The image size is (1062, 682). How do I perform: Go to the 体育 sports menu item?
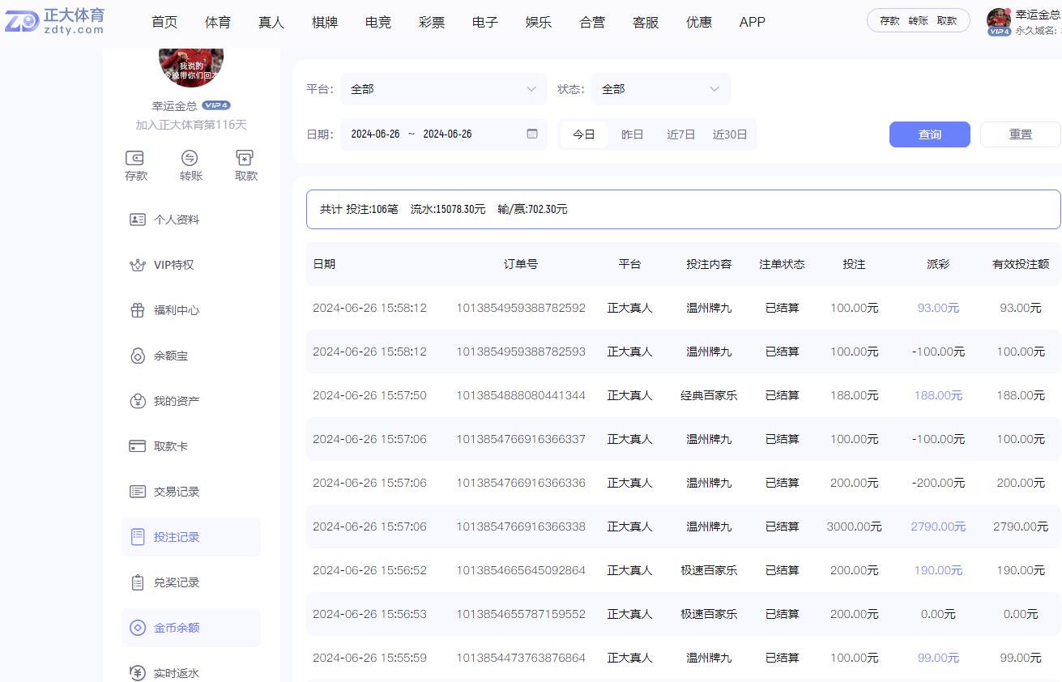point(217,23)
